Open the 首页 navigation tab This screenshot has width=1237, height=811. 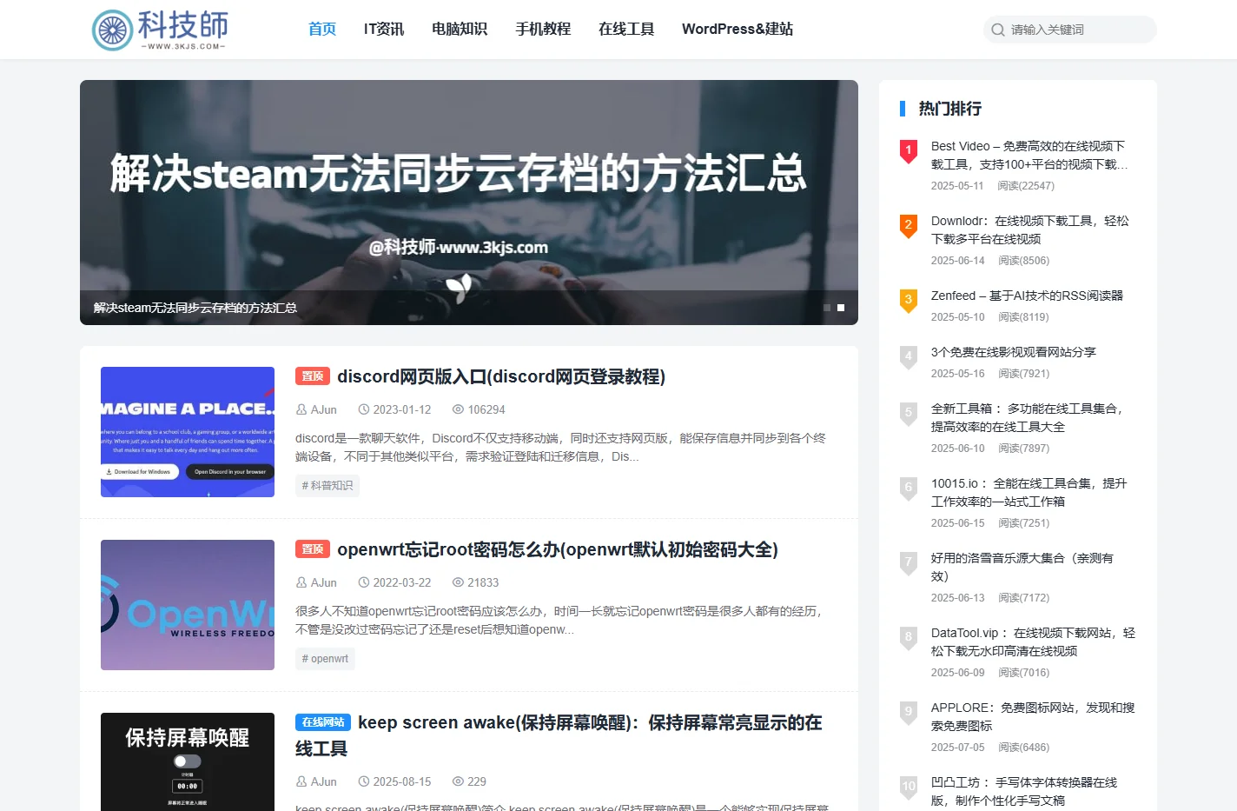point(322,29)
